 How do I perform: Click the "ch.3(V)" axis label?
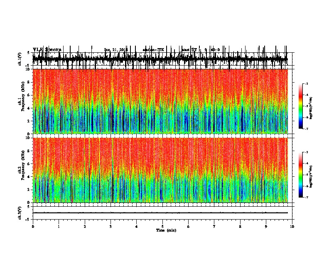(20, 213)
